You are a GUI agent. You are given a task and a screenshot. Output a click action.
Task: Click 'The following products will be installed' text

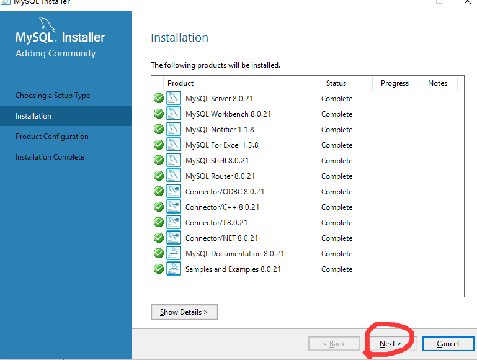[x=216, y=65]
